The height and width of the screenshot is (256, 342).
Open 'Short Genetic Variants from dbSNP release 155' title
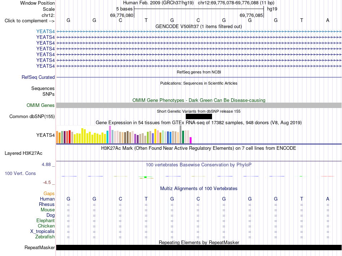199,111
